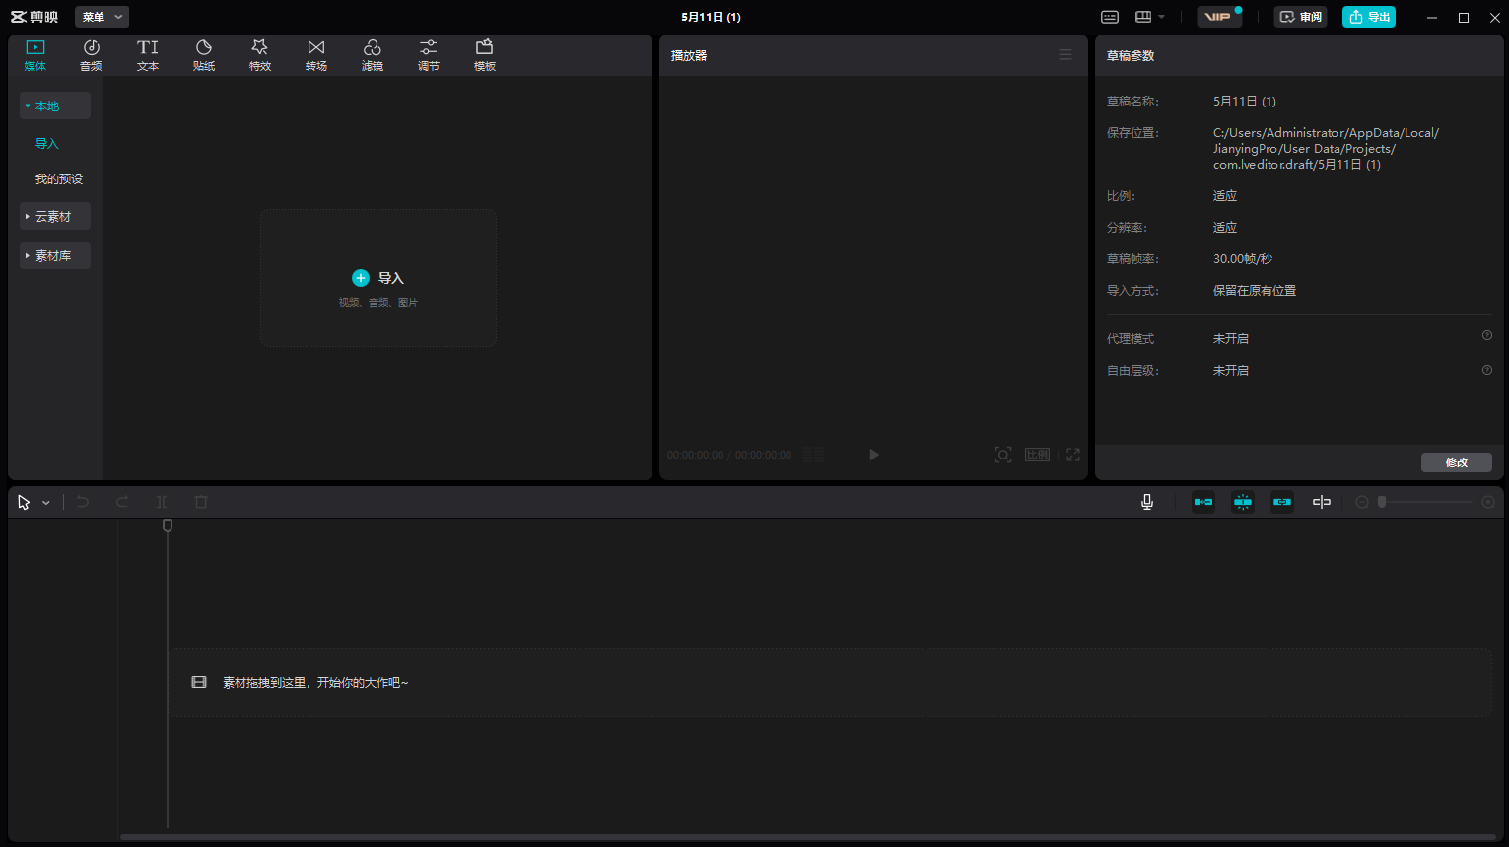Image resolution: width=1509 pixels, height=847 pixels.
Task: Select 导入 in the left sidebar
Action: [47, 143]
